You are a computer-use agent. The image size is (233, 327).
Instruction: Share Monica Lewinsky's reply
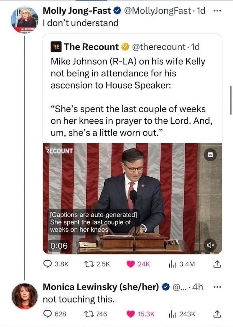pyautogui.click(x=217, y=314)
